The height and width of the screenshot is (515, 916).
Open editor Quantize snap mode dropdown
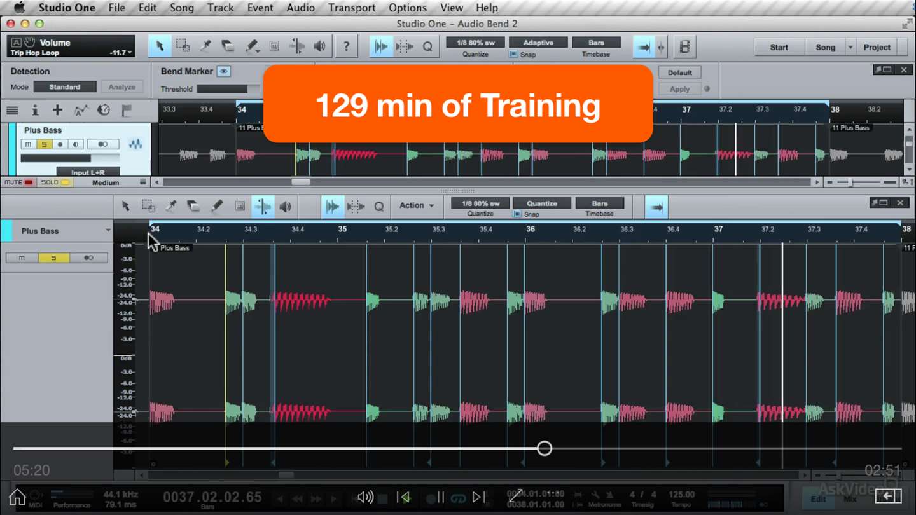542,203
